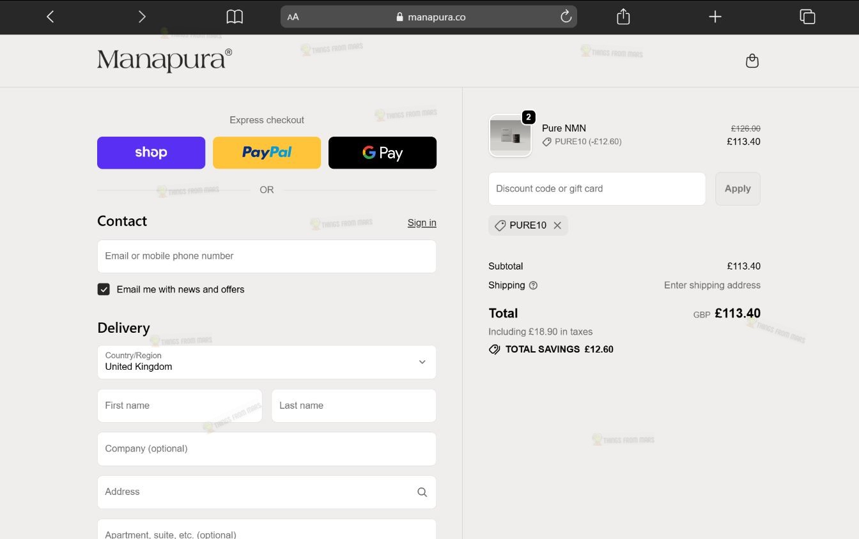Go forward to the next page
Viewport: 859px width, 539px height.
142,17
